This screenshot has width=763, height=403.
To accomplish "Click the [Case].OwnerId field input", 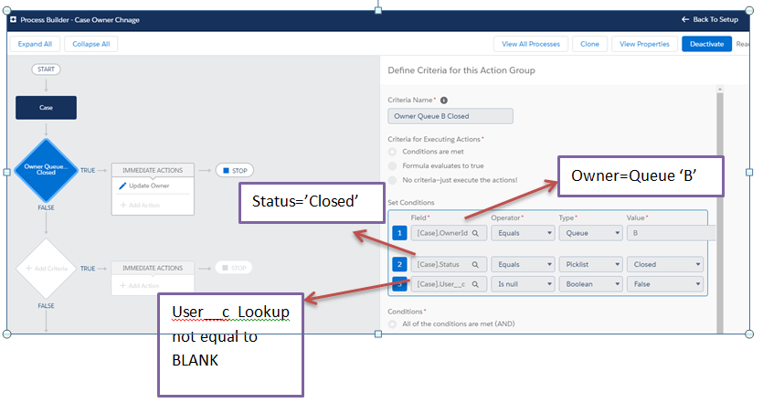I will pyautogui.click(x=449, y=233).
